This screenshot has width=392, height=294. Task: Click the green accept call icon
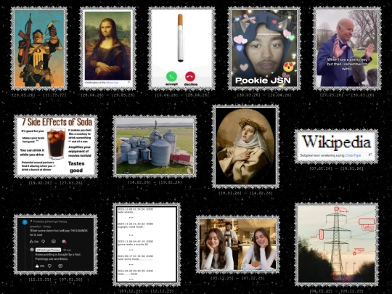171,76
